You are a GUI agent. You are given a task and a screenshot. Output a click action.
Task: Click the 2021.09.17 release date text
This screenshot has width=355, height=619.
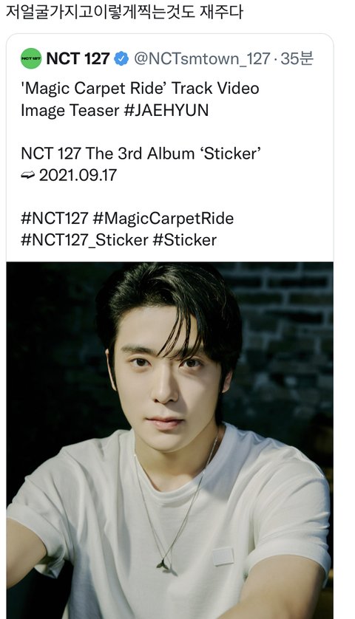click(x=78, y=175)
